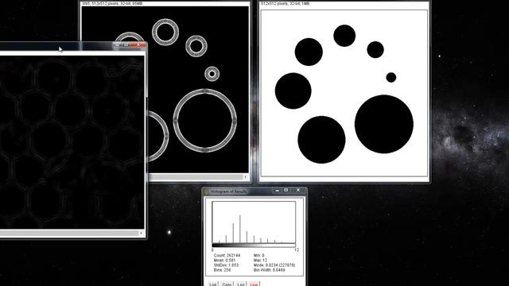This screenshot has height=286, width=509.
Task: Click the 'Mean: 0.581' text
Action: click(x=224, y=261)
